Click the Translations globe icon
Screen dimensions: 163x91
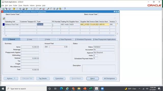54,9
